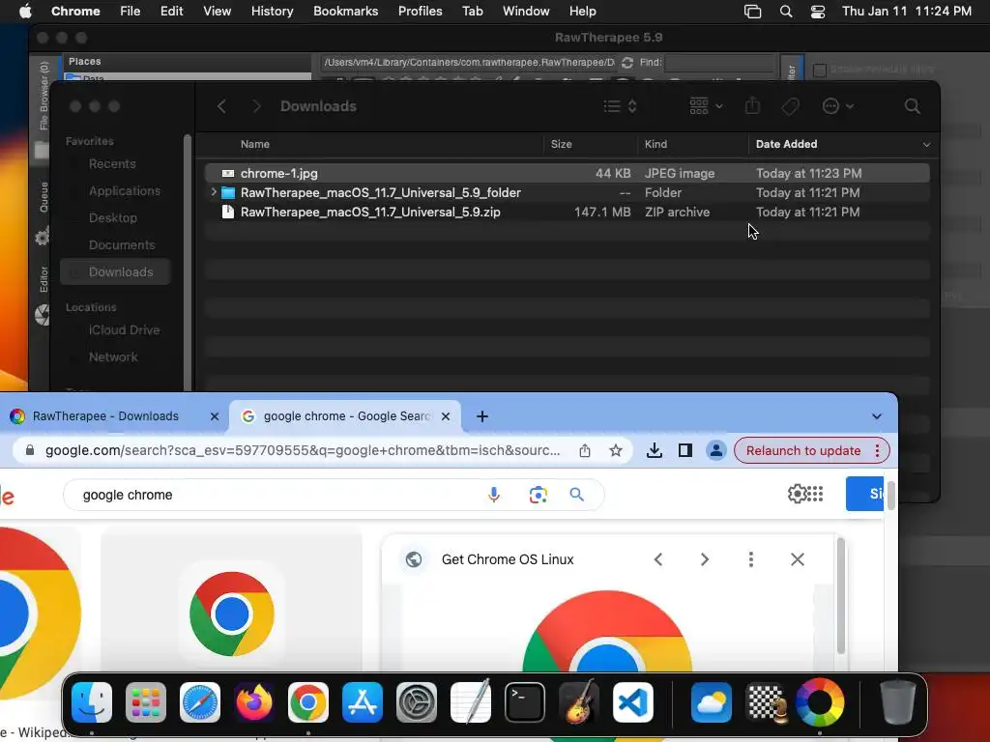Click the Chrome address bar URL
990x742 pixels.
click(302, 450)
